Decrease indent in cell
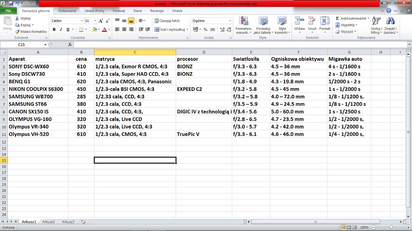Screen dimensions: 412x231 [x=141, y=29]
